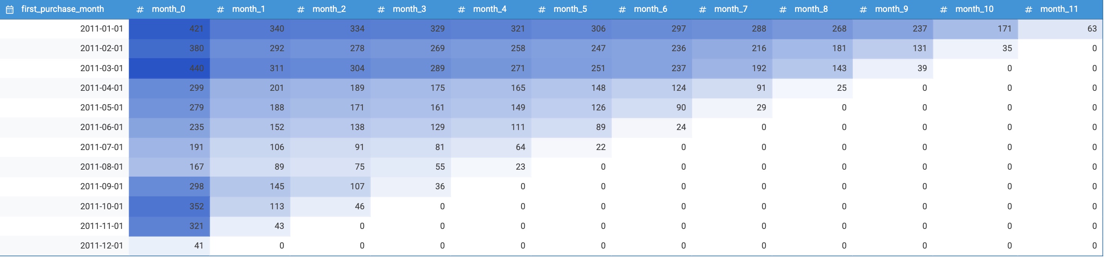Viewport: 1104px width, 257px height.
Task: Click the number-type icon for month_6
Action: (x=622, y=9)
